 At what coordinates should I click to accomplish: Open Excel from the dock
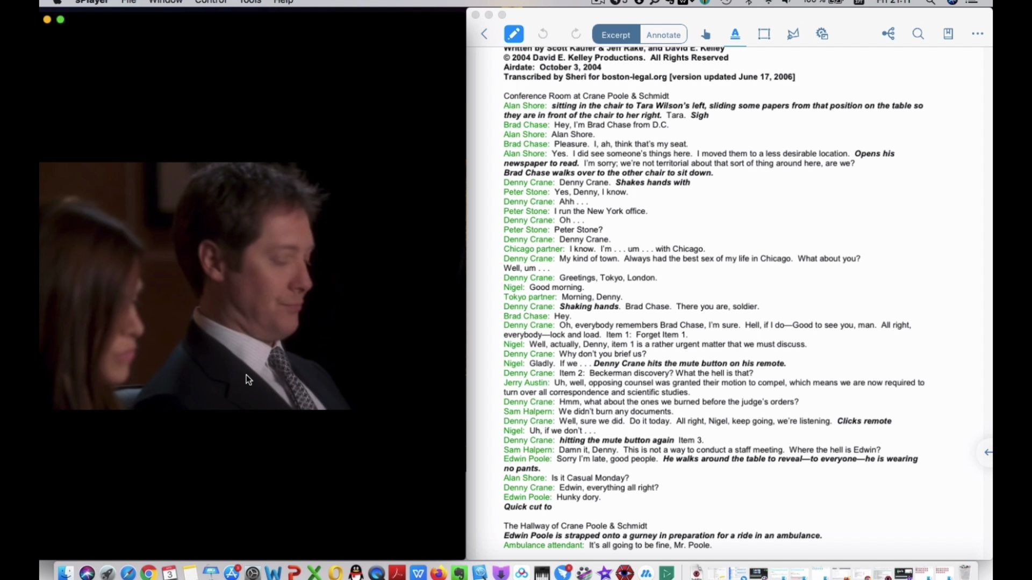point(314,573)
